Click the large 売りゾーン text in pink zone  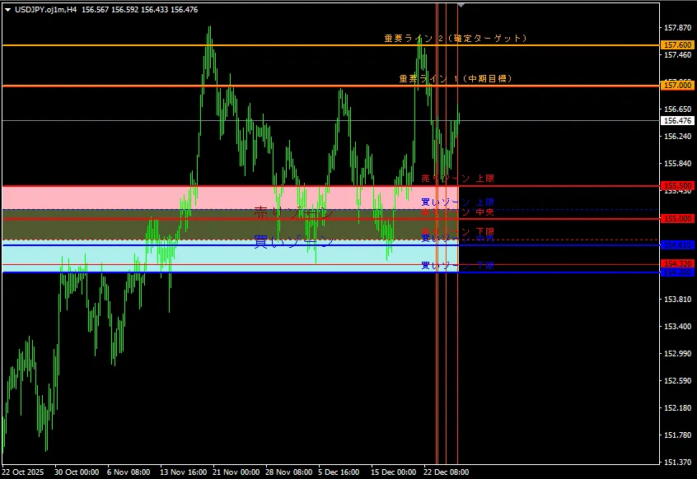[292, 213]
